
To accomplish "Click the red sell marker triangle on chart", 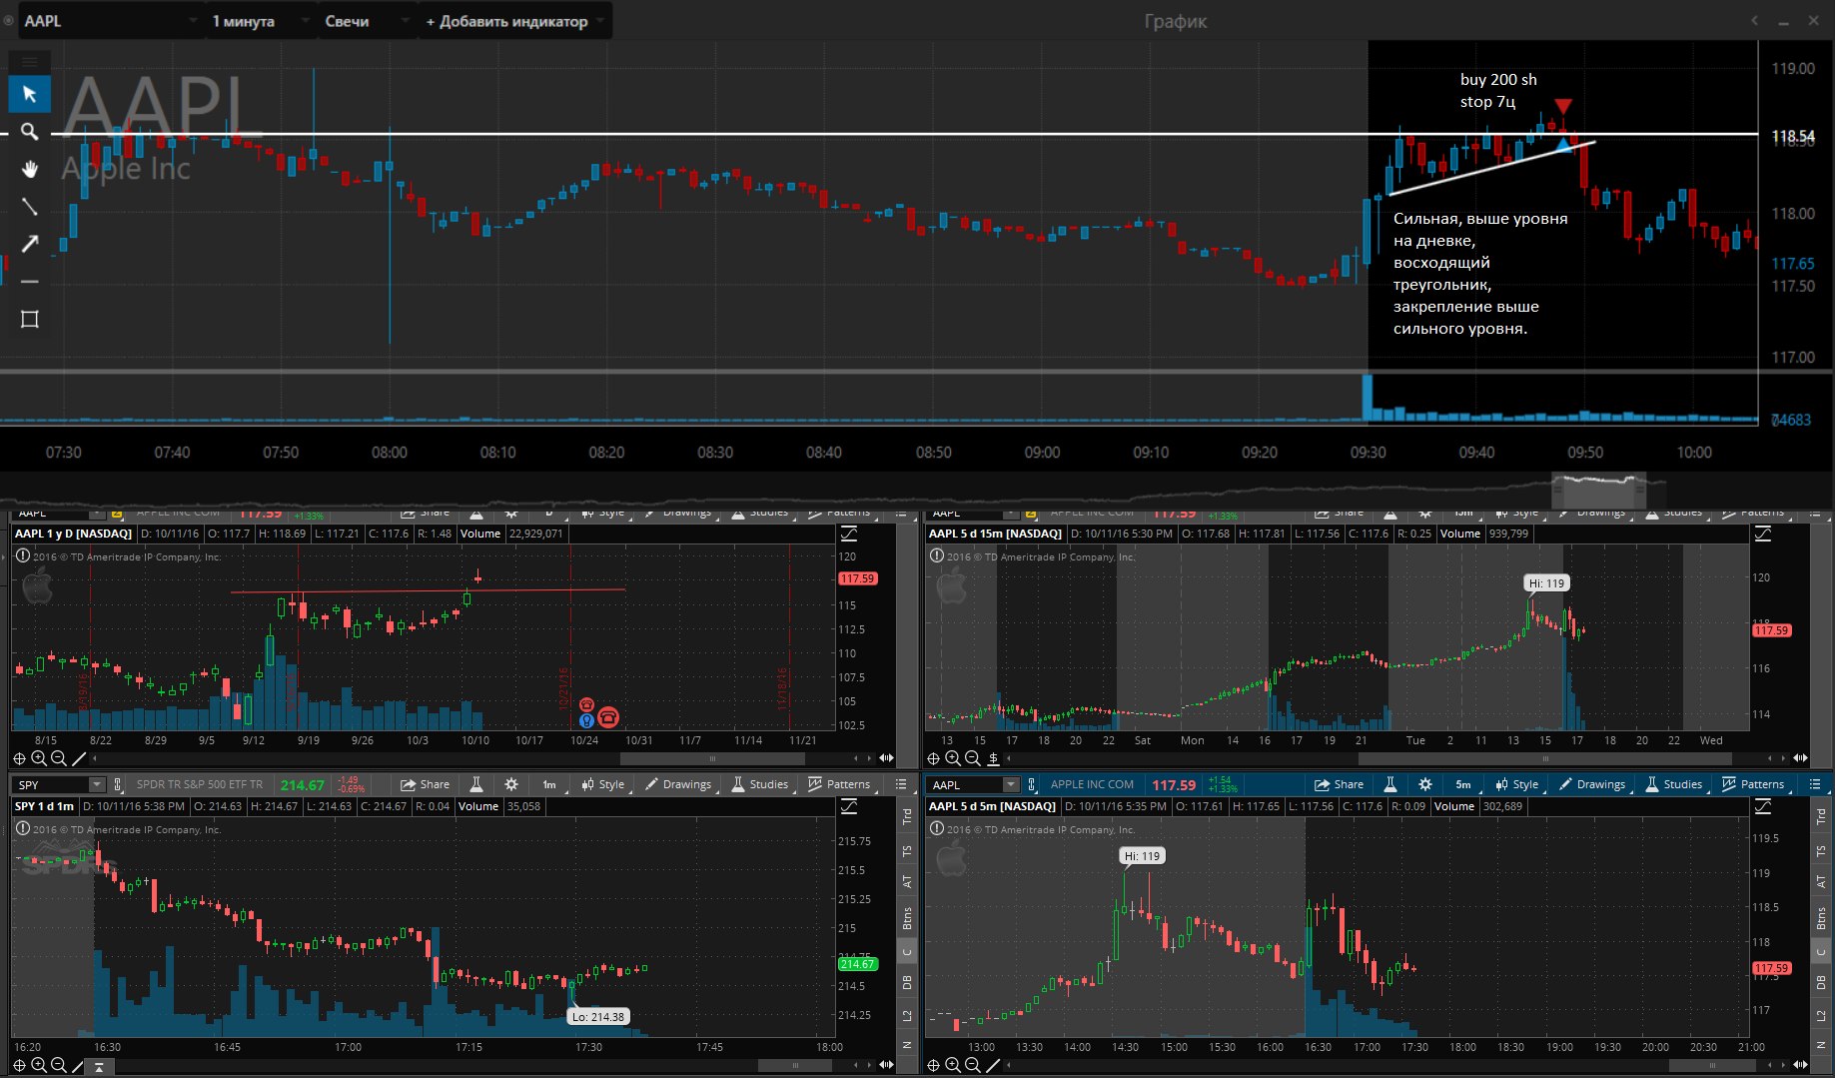I will (x=1563, y=106).
